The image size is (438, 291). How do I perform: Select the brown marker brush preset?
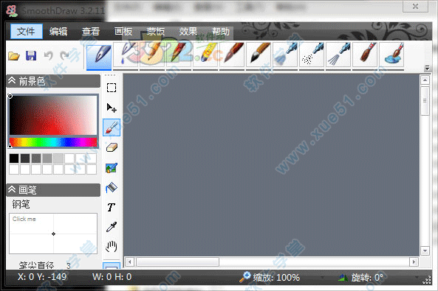(232, 55)
